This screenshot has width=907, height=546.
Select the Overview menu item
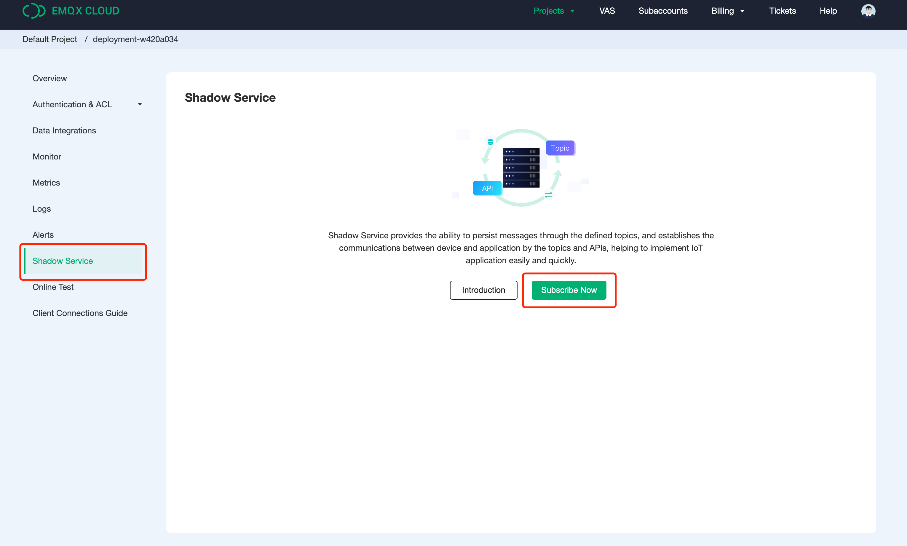[49, 78]
